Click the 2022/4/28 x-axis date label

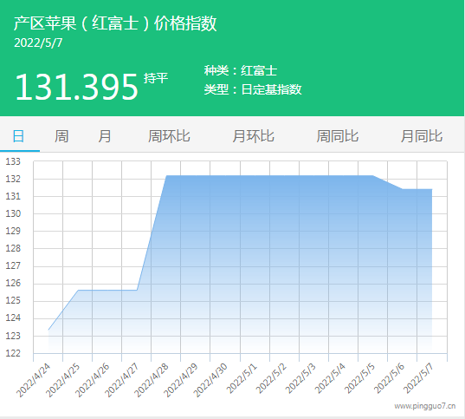(x=152, y=380)
